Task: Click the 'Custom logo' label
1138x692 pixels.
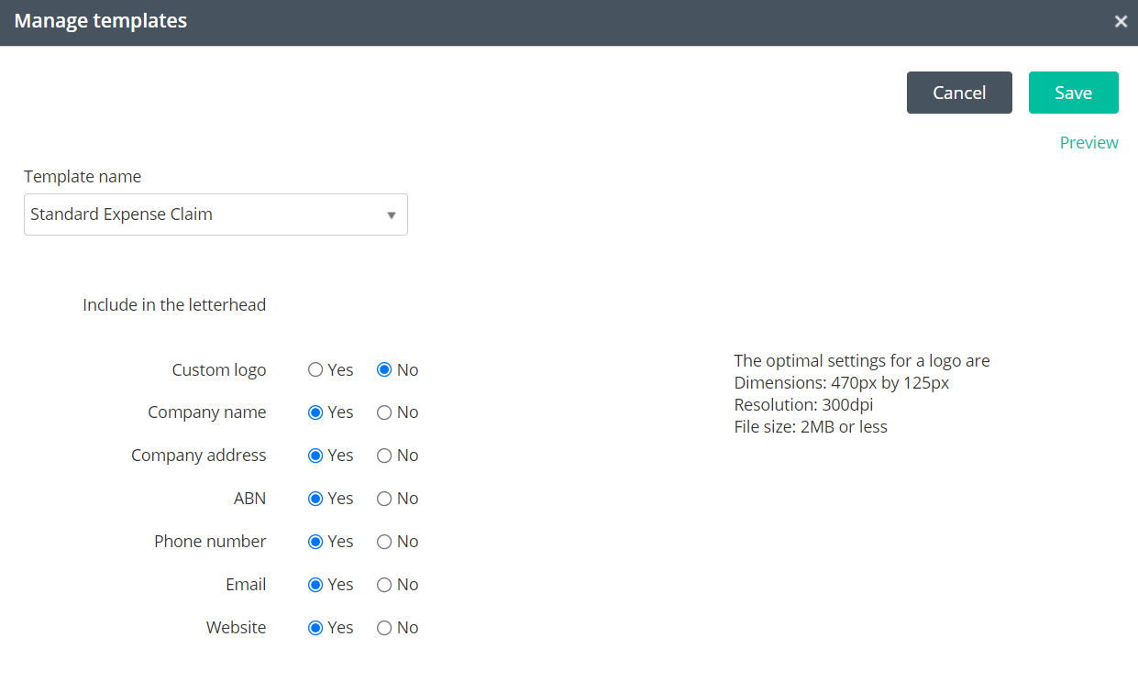Action: [x=219, y=370]
